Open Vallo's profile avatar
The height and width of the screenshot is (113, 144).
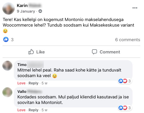click(x=7, y=92)
